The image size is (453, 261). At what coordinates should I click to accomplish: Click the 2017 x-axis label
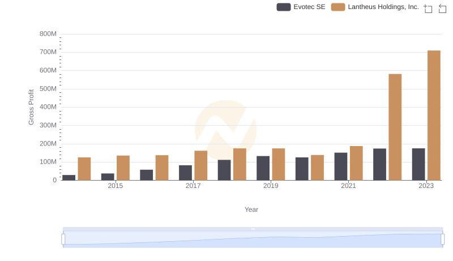tap(193, 186)
